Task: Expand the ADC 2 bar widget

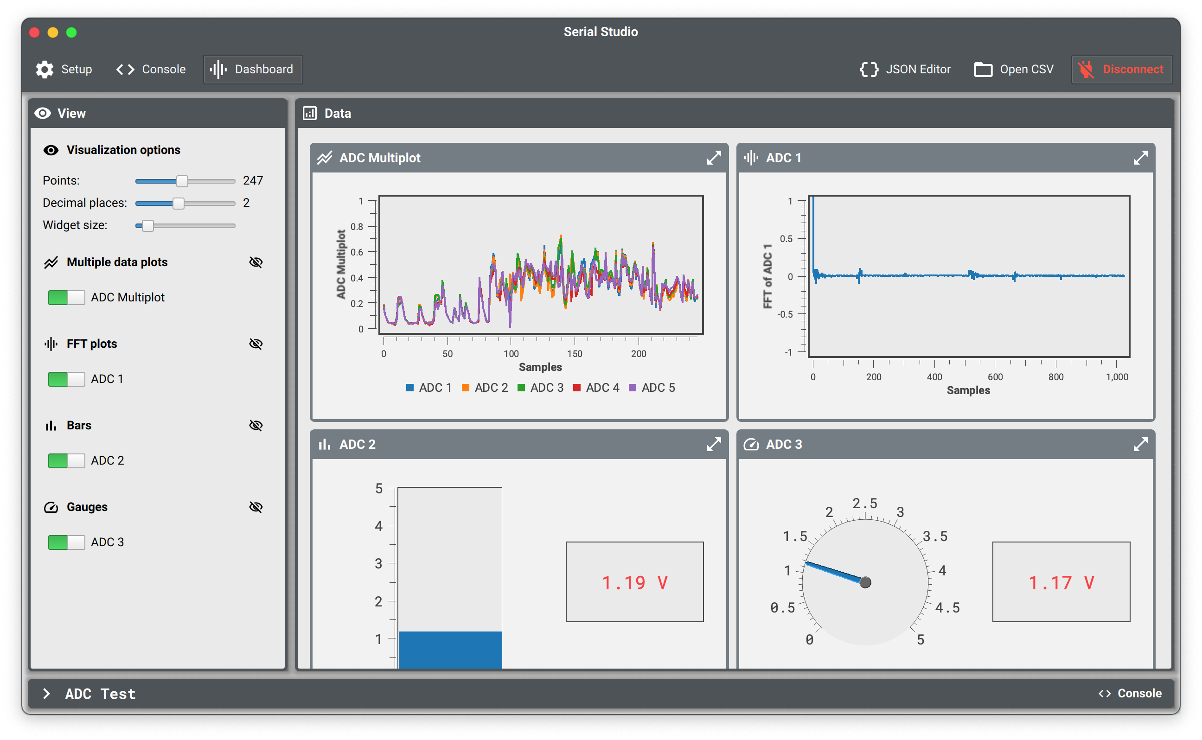Action: 714,444
